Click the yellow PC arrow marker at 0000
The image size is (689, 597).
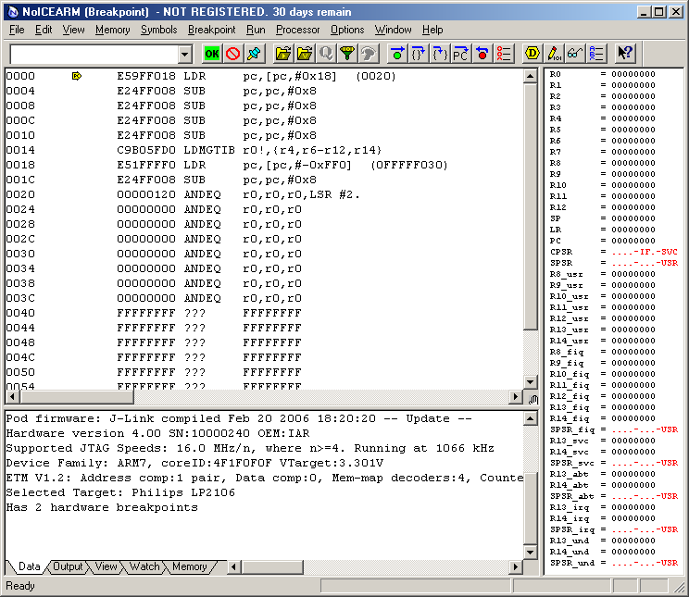77,76
